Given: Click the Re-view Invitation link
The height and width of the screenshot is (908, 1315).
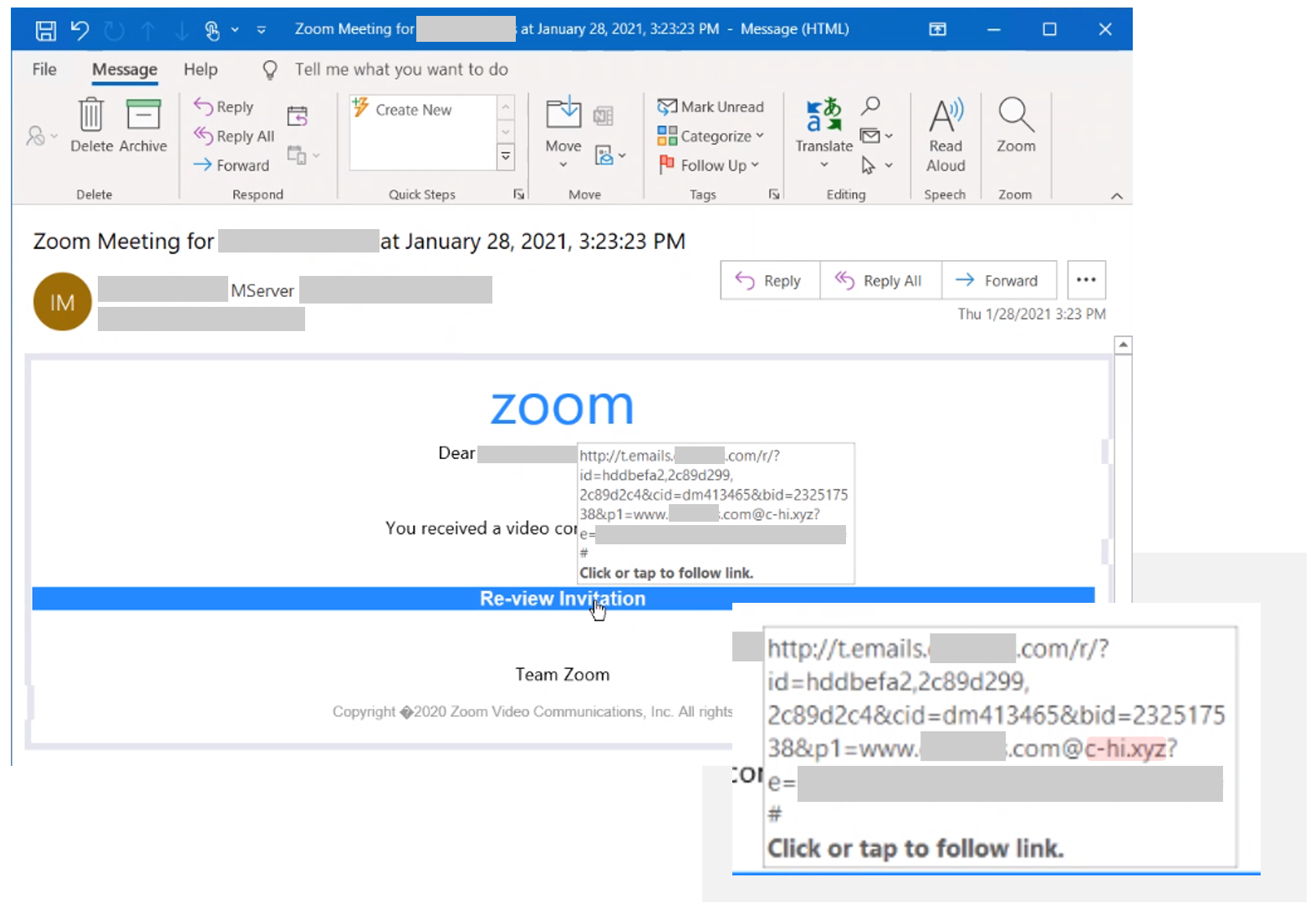Looking at the screenshot, I should 562,599.
